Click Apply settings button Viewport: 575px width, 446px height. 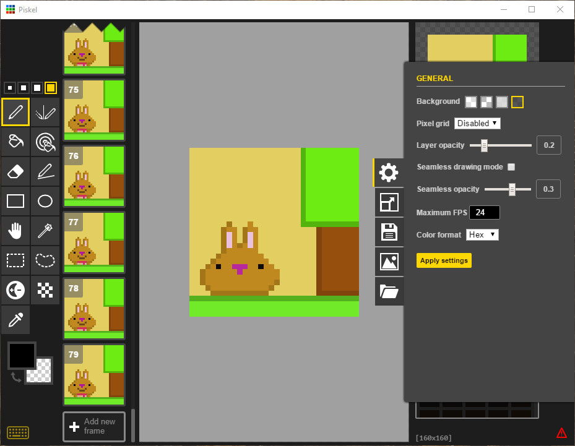[444, 260]
